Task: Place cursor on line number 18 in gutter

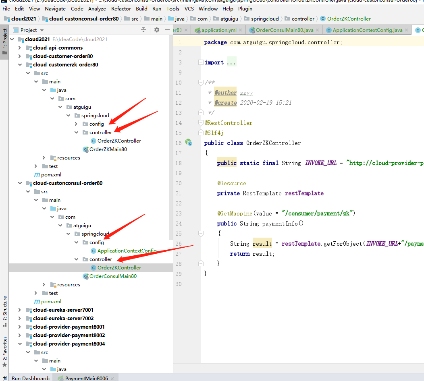Action: pos(179,163)
